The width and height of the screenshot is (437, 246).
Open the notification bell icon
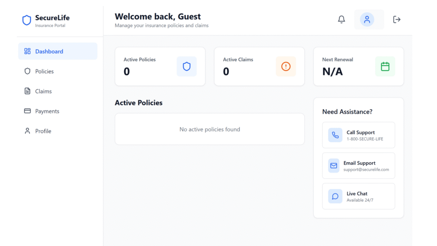tap(341, 19)
